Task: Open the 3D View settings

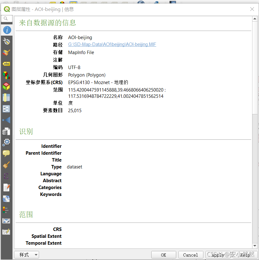Action: click(6, 86)
